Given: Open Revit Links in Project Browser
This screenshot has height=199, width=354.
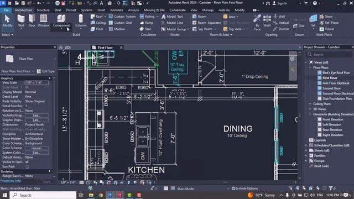Looking at the screenshot, I should point(321,166).
